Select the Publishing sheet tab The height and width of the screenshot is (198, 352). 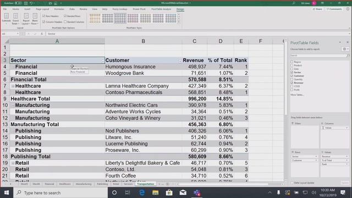point(102,184)
